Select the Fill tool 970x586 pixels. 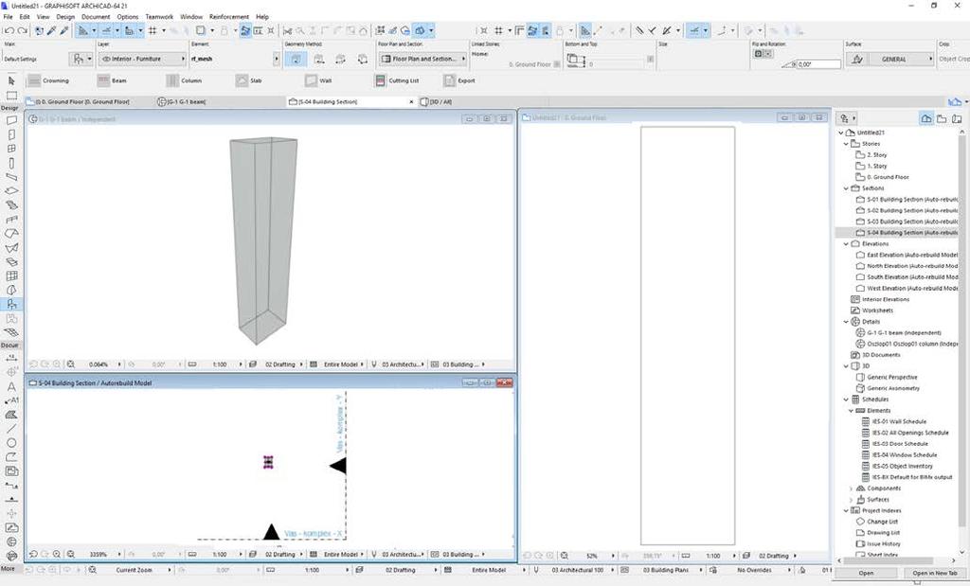(11, 415)
